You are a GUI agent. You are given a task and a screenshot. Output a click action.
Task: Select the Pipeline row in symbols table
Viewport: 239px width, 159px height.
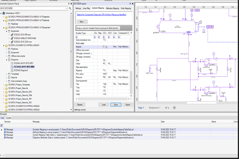tap(103, 71)
